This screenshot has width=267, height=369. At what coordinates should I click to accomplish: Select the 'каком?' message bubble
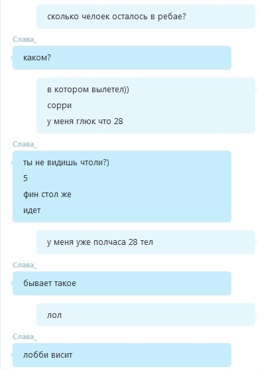122,58
